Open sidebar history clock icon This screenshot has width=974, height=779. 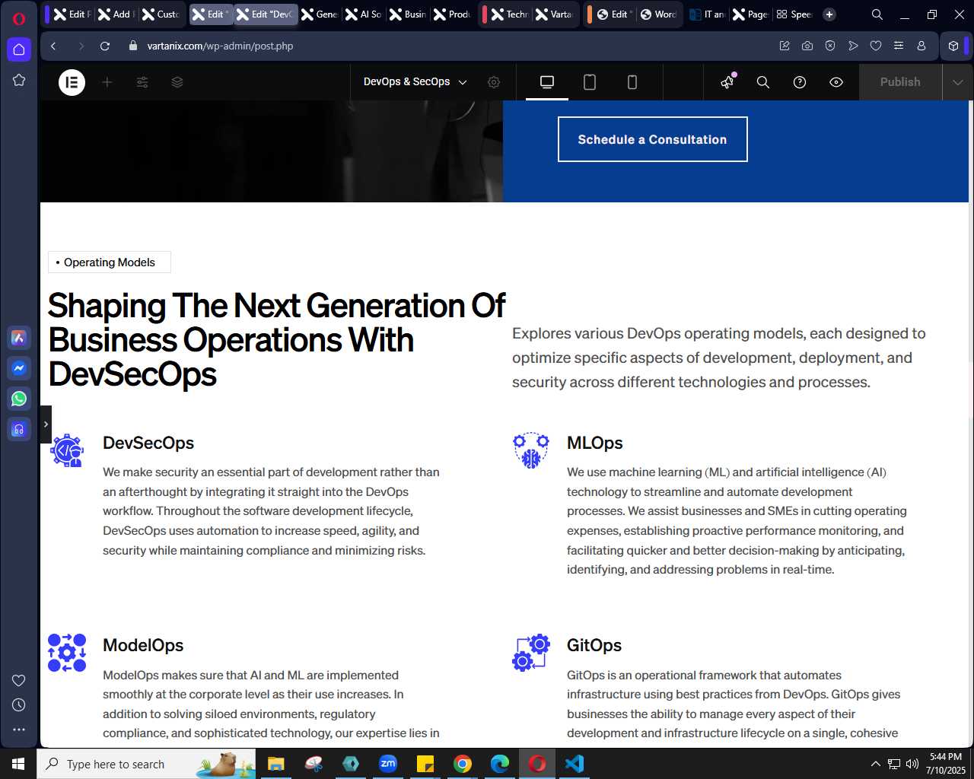click(x=19, y=705)
